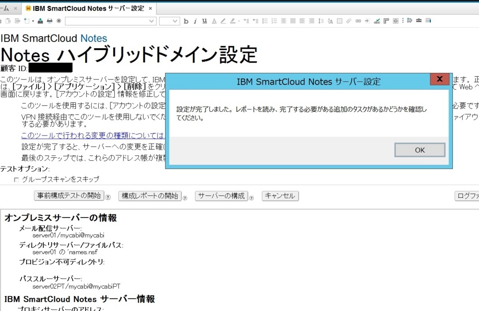This screenshot has height=311, width=479.
Task: Click the save/download icon in toolbar
Action: tap(40, 21)
